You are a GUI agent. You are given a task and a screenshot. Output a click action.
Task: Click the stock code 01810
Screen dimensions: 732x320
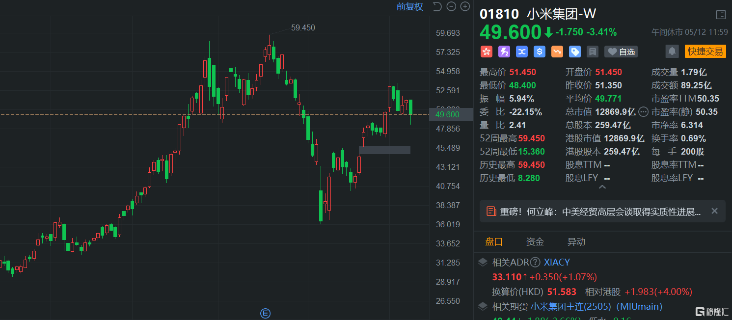click(x=499, y=14)
